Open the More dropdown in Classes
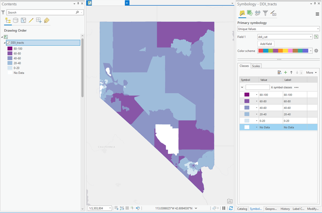Viewport: 322px width, 213px height. click(312, 73)
